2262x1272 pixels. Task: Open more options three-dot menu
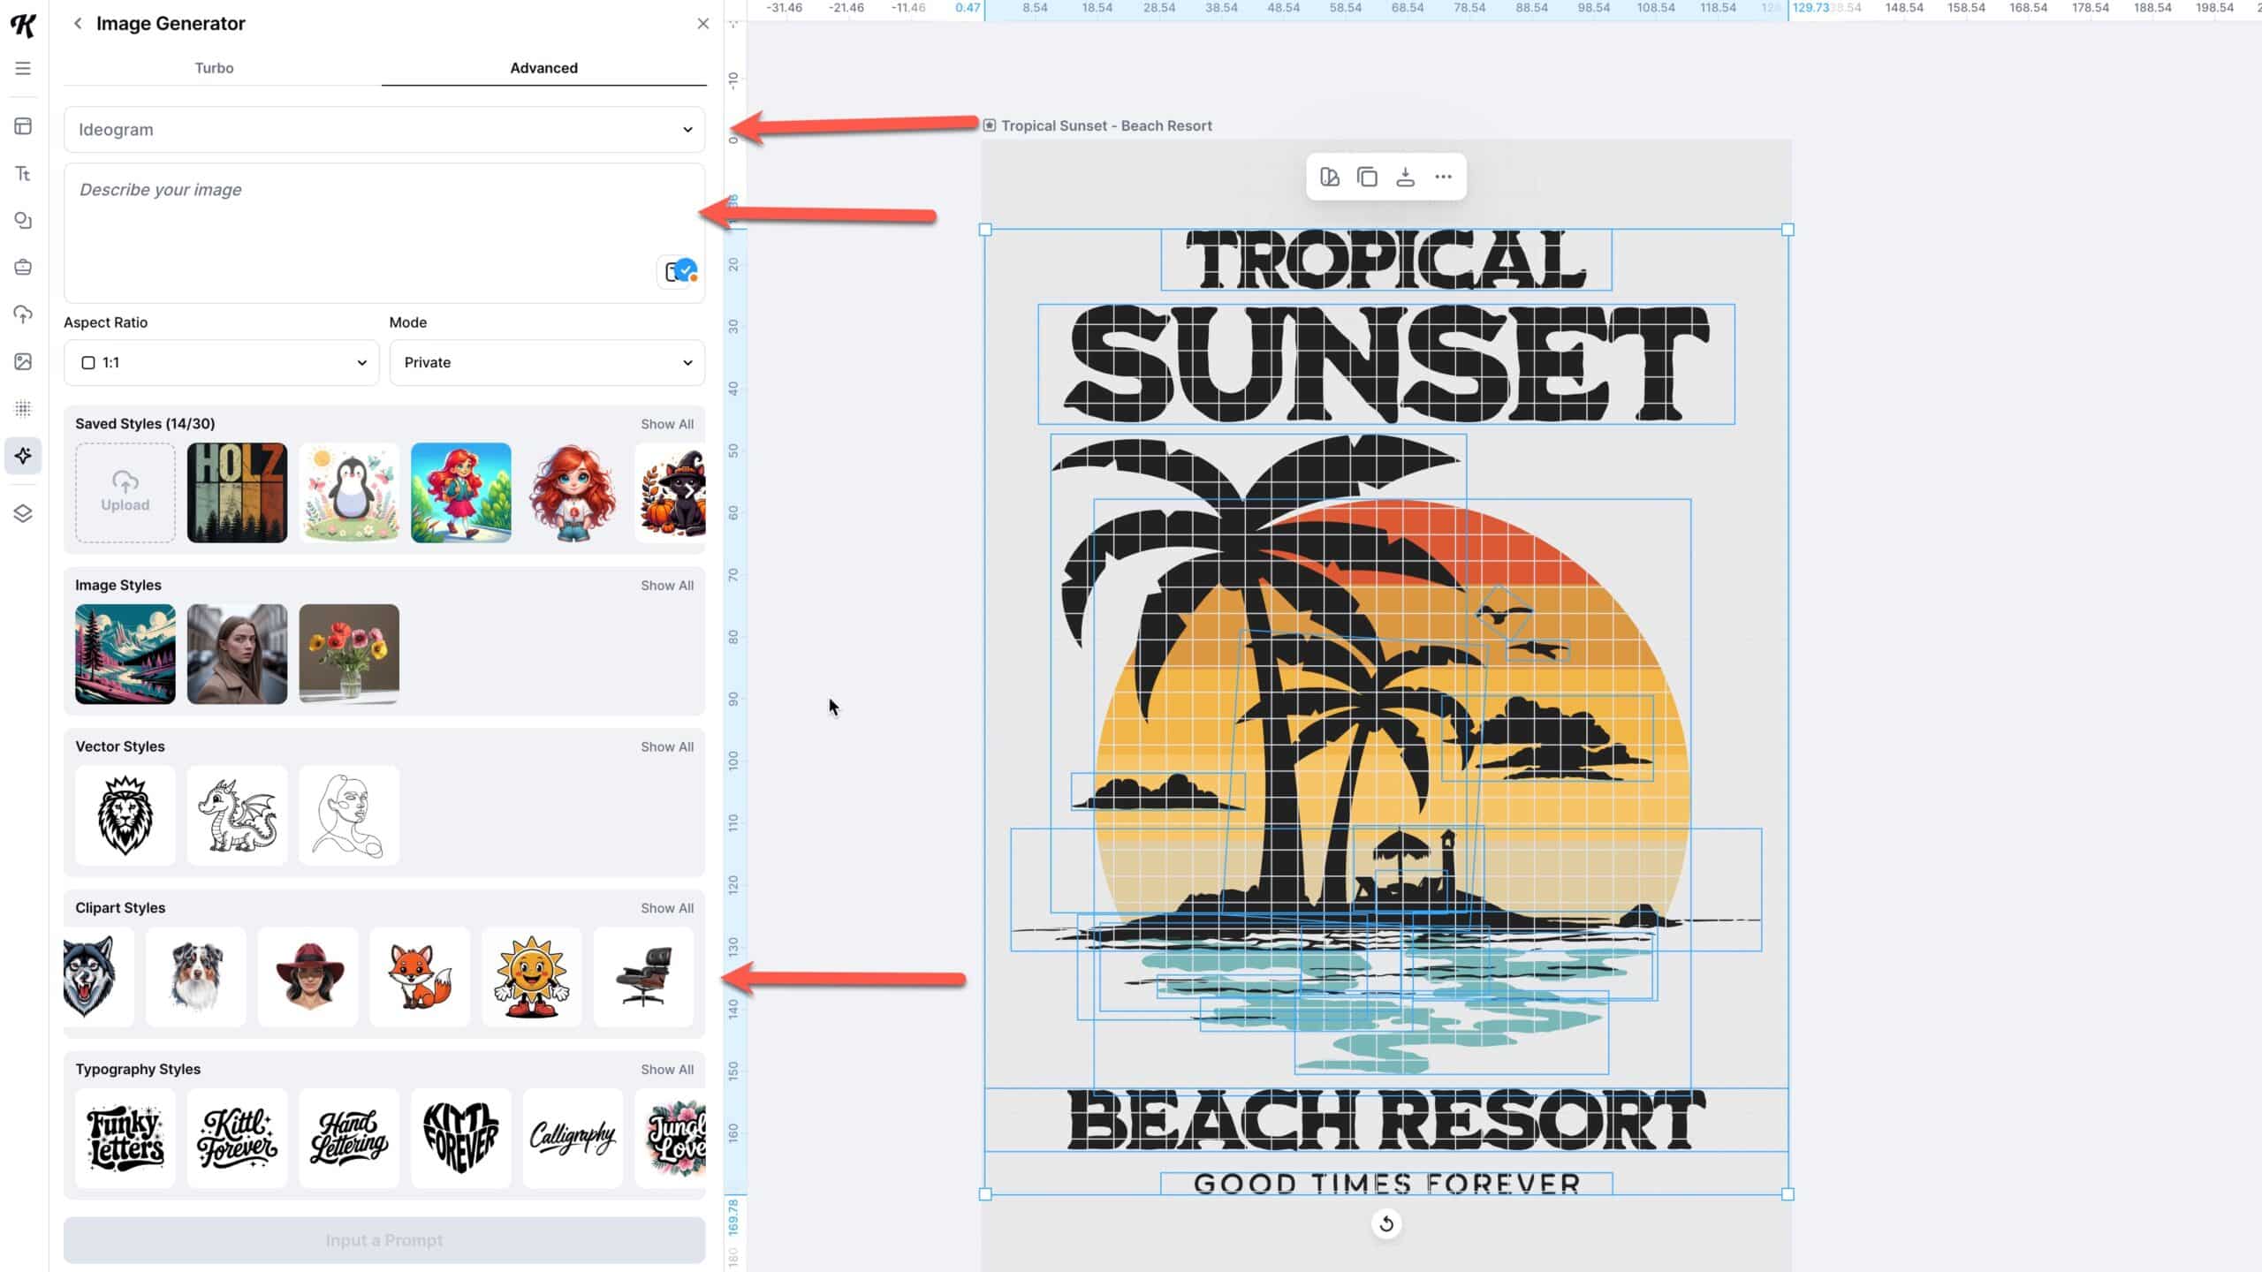coord(1443,177)
